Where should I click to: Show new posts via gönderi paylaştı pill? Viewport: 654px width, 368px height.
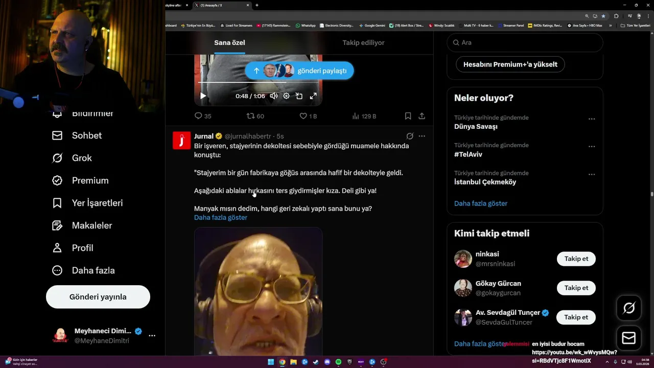(299, 71)
